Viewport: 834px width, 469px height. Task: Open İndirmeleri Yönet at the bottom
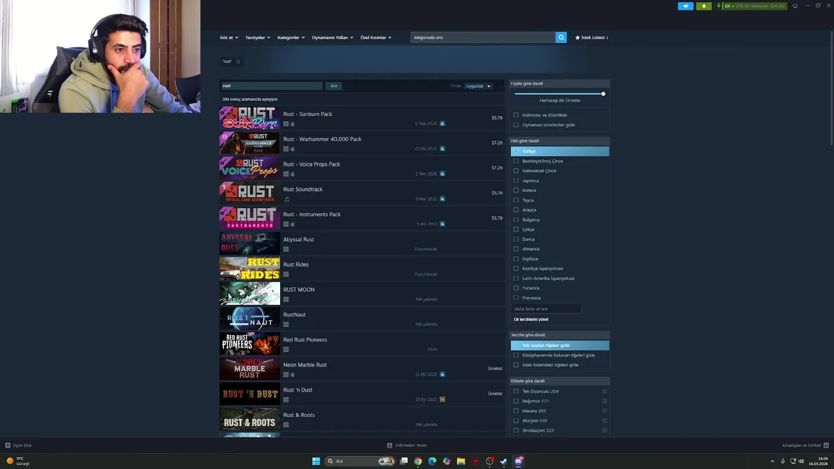pyautogui.click(x=408, y=446)
